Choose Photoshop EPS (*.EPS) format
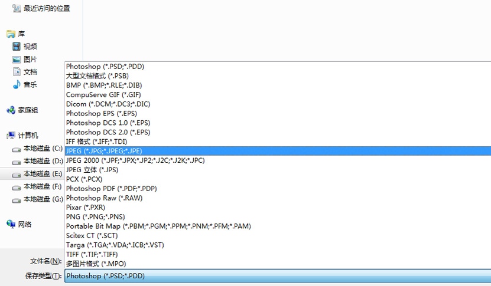This screenshot has width=491, height=286. point(278,113)
